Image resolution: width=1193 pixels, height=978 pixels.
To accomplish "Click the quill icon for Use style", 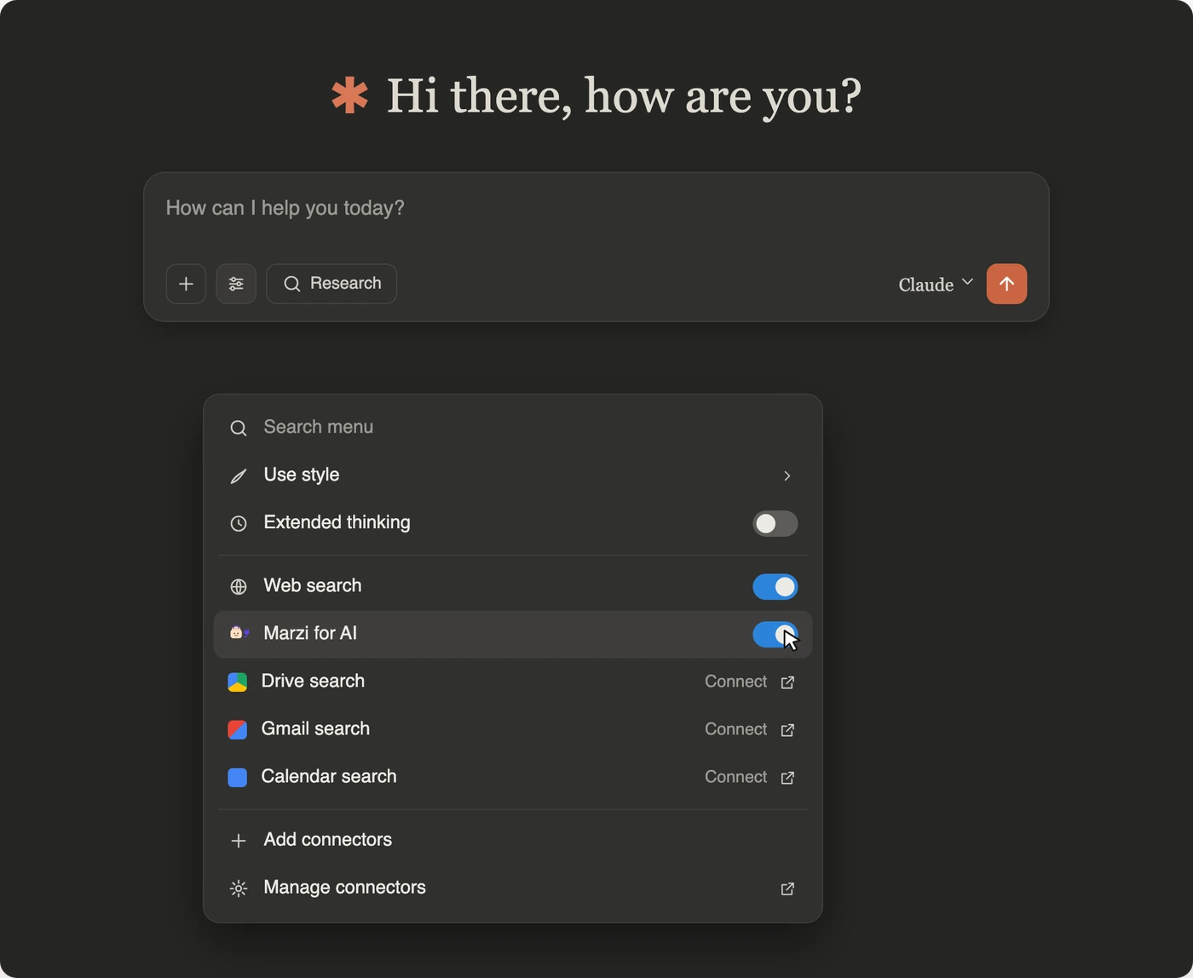I will (239, 476).
